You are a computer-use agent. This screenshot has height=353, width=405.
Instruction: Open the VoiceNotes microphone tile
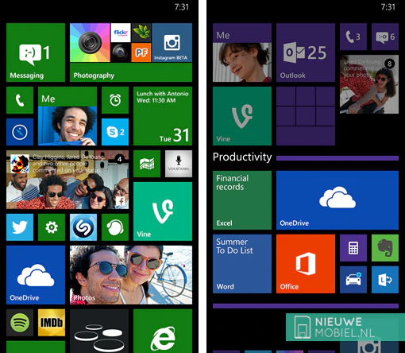tap(179, 164)
